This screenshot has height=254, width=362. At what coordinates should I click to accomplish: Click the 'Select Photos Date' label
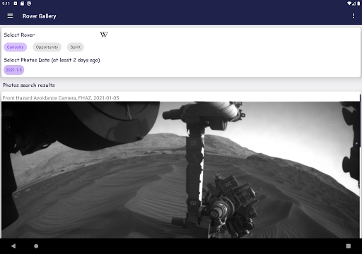(x=52, y=60)
